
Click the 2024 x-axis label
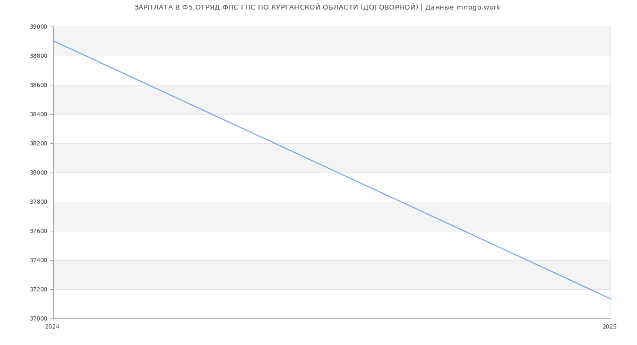pos(52,327)
